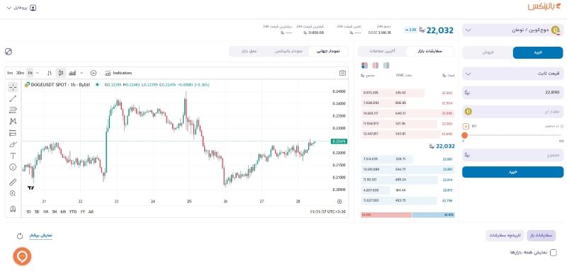Screen dimensions: 567x271
Task: Open the Indicators dialog
Action: click(118, 73)
